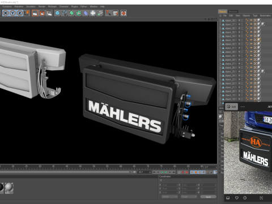Open the green generator object icon
Viewport: 272px width, 204px height.
(x=71, y=13)
